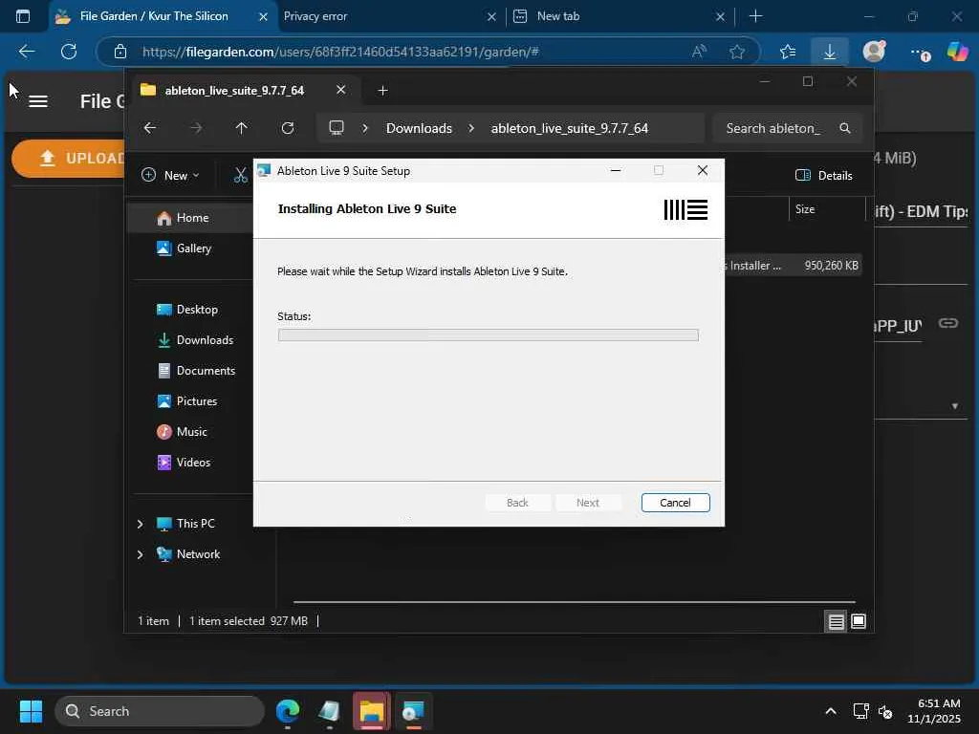Sort by the Size column header
Screen dimensions: 979x734
825,209
